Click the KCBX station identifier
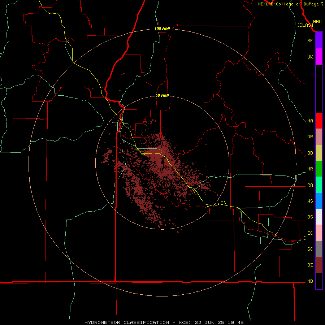The height and width of the screenshot is (325, 325). pos(186,322)
